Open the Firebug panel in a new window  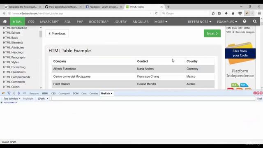[258, 93]
